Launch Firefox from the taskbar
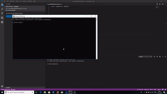The height and width of the screenshot is (94, 167). 58,92
